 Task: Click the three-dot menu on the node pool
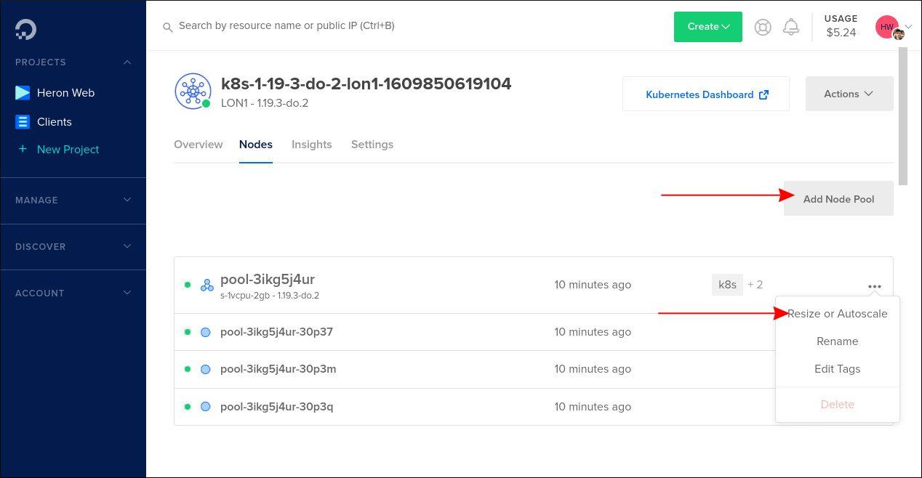tap(875, 286)
